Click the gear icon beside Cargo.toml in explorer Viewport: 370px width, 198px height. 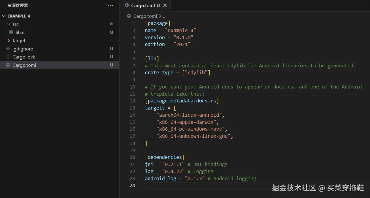pyautogui.click(x=8, y=65)
